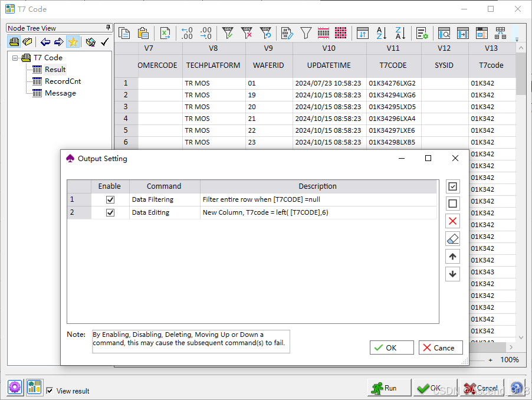Select the Result tree node
Screen dimensions: 532x400
[55, 70]
